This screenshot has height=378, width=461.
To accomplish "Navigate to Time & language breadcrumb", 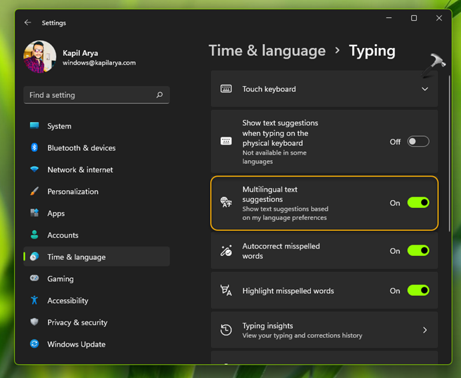I will (267, 51).
